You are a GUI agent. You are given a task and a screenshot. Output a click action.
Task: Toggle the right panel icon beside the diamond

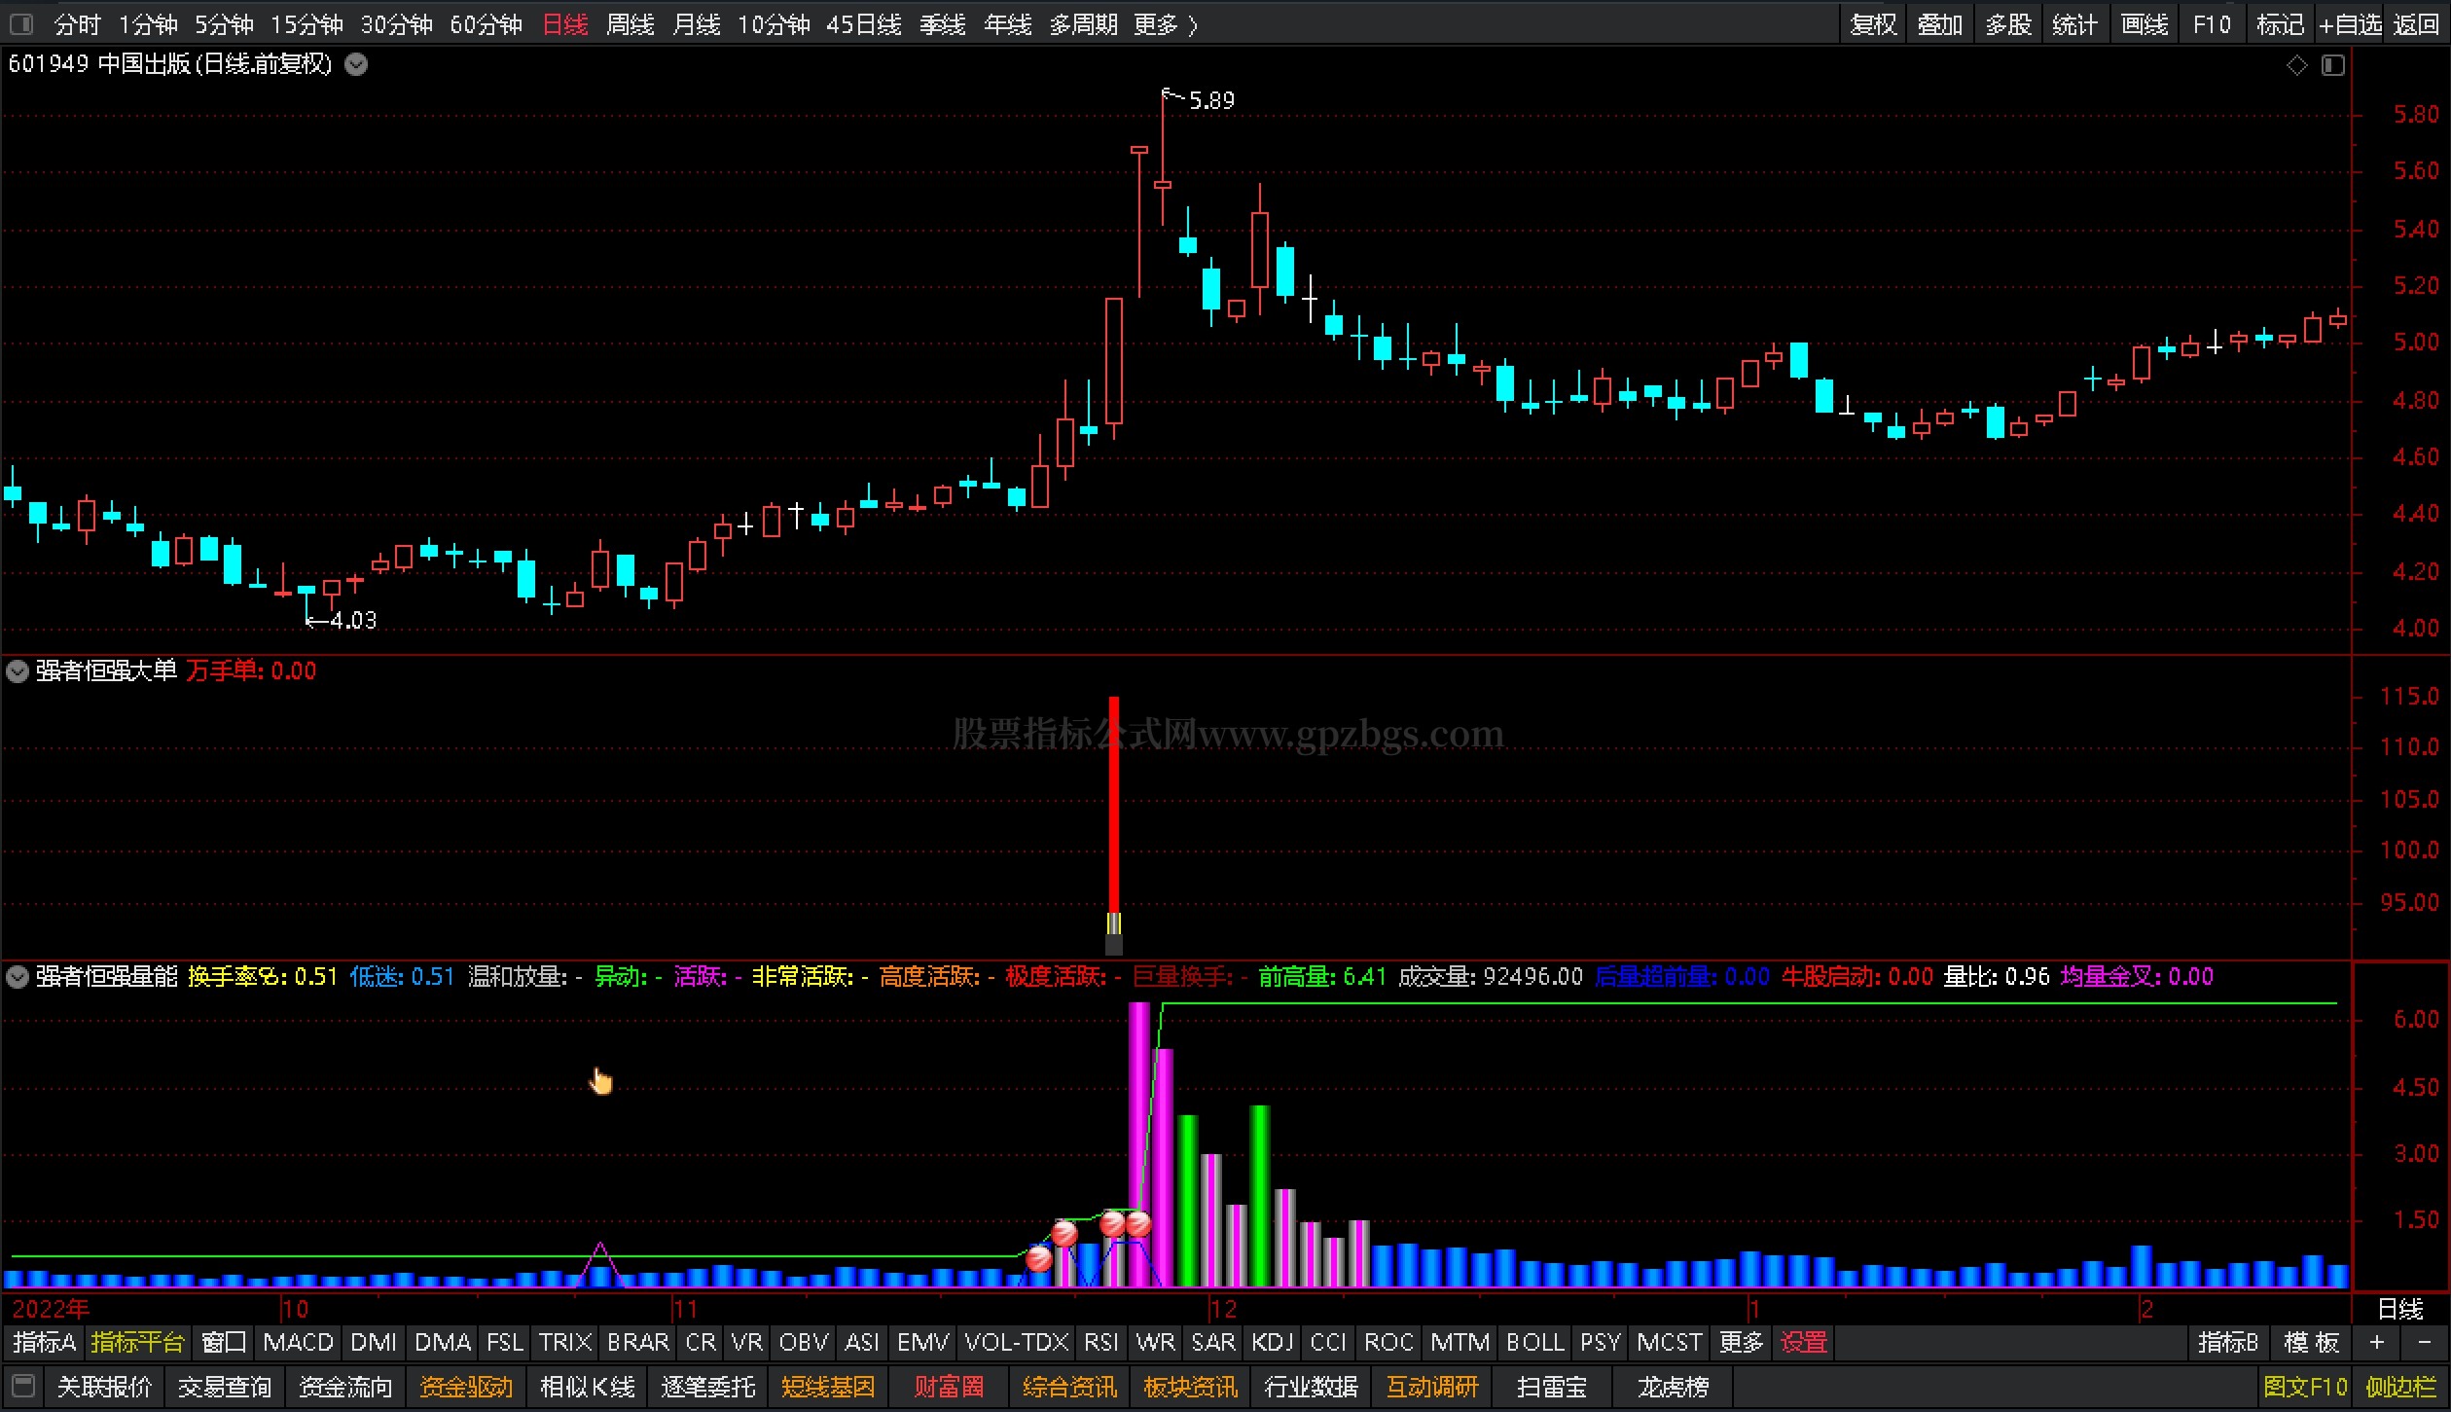pos(2333,65)
